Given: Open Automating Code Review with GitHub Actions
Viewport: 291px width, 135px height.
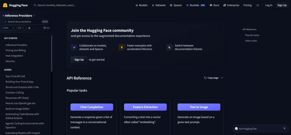Looking at the screenshot, I should 22,116.
